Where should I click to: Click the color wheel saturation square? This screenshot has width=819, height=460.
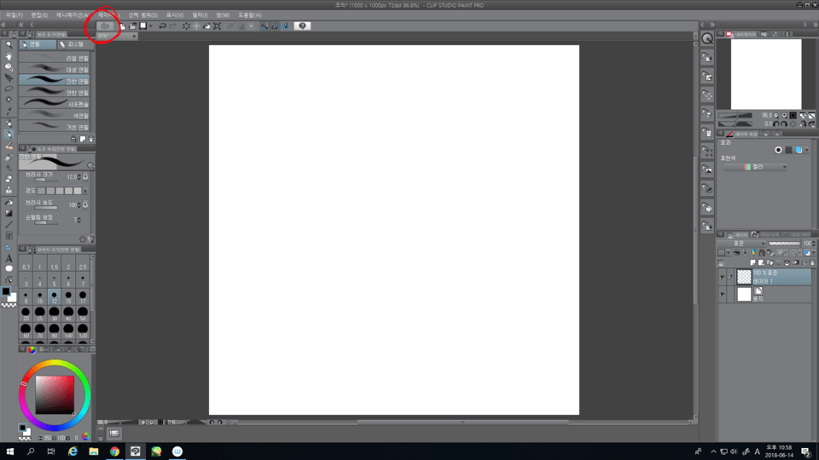55,394
